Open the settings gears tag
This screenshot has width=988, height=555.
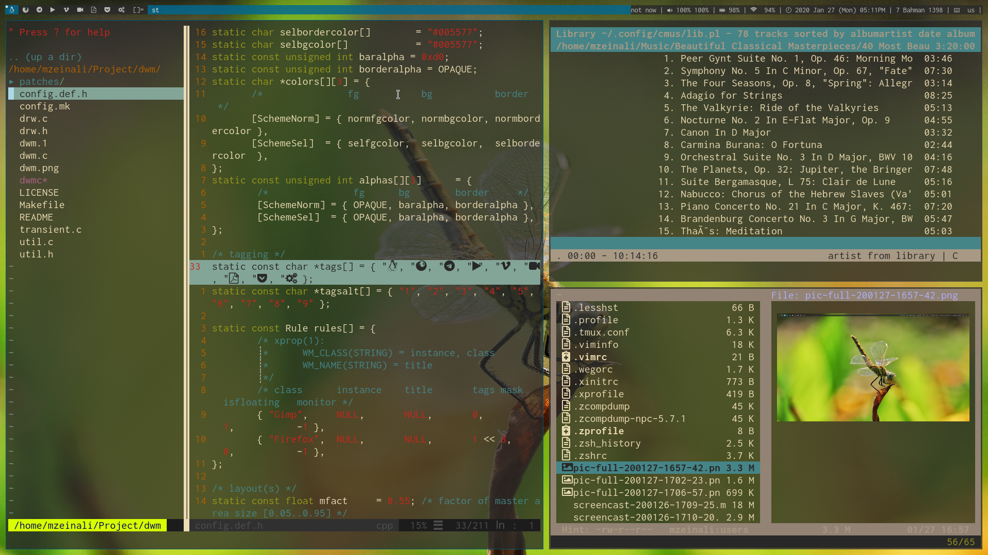121,10
